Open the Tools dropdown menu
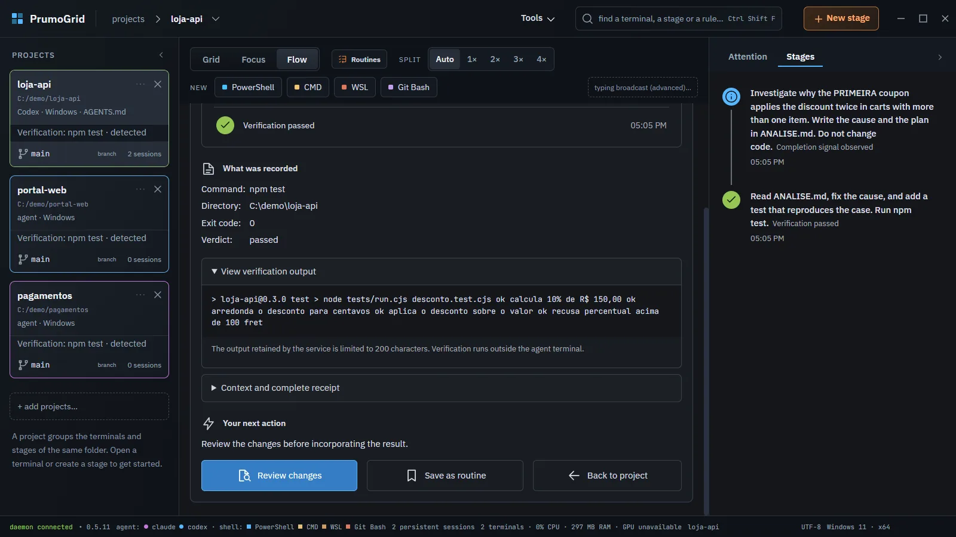The image size is (956, 537). 538,18
